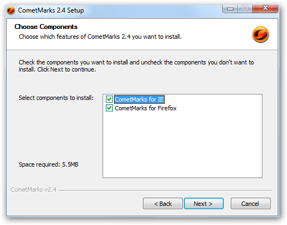
Task: Minimize the CometMarks Setup window
Action: point(230,9)
